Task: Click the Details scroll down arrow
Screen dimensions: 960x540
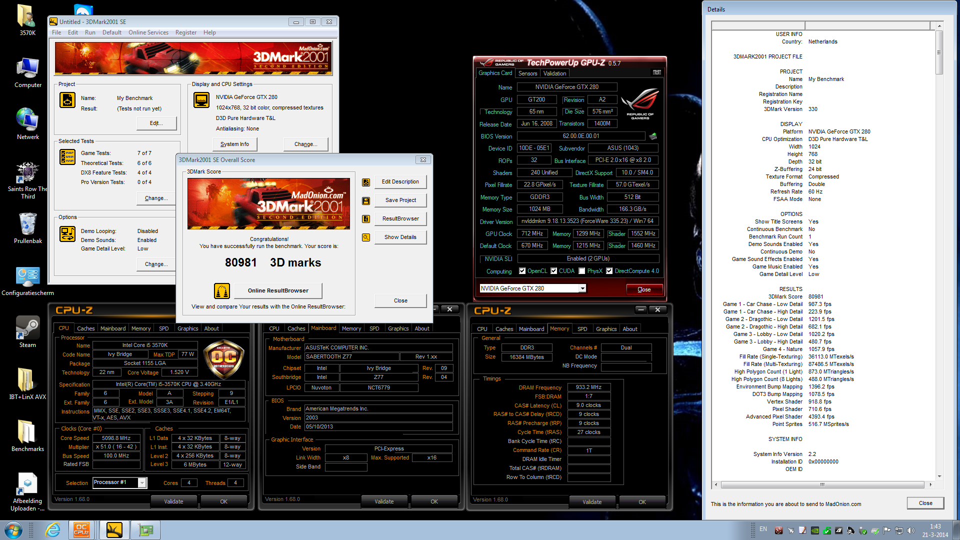Action: pos(939,476)
